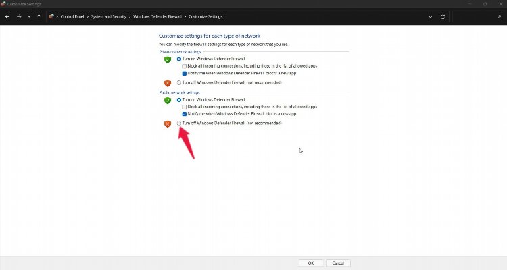
Task: Go up one level with up arrow
Action: (x=39, y=16)
